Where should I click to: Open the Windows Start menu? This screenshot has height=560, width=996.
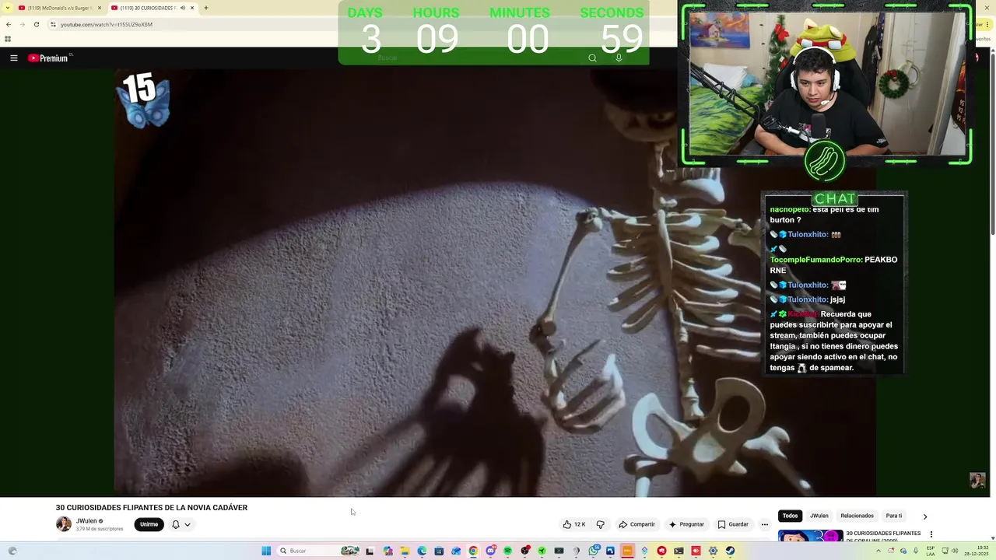(266, 551)
